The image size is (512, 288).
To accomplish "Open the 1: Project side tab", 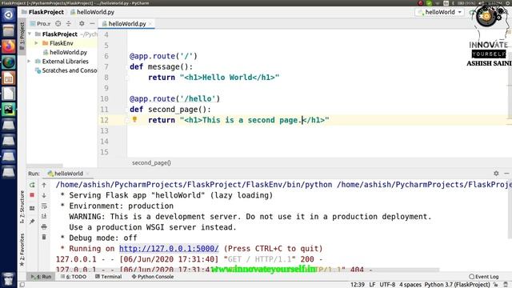I will click(22, 35).
